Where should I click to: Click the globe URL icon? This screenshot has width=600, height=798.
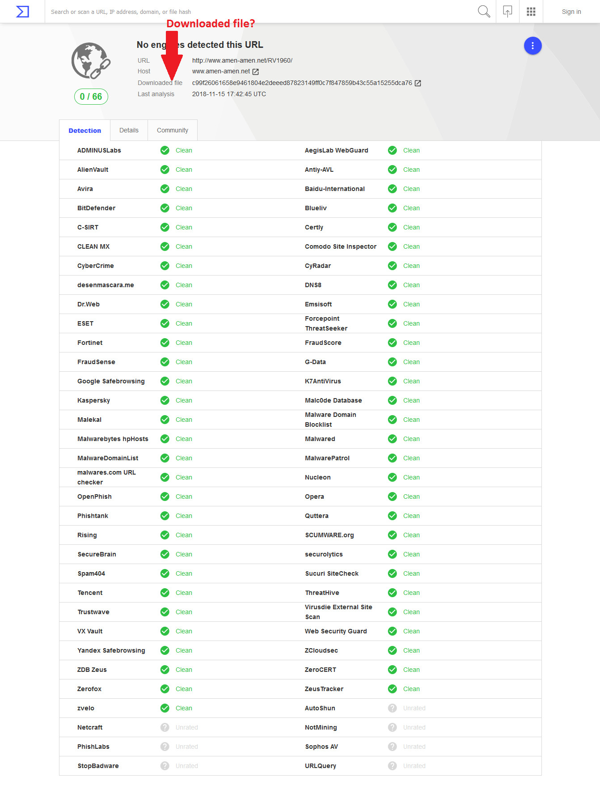click(x=91, y=61)
